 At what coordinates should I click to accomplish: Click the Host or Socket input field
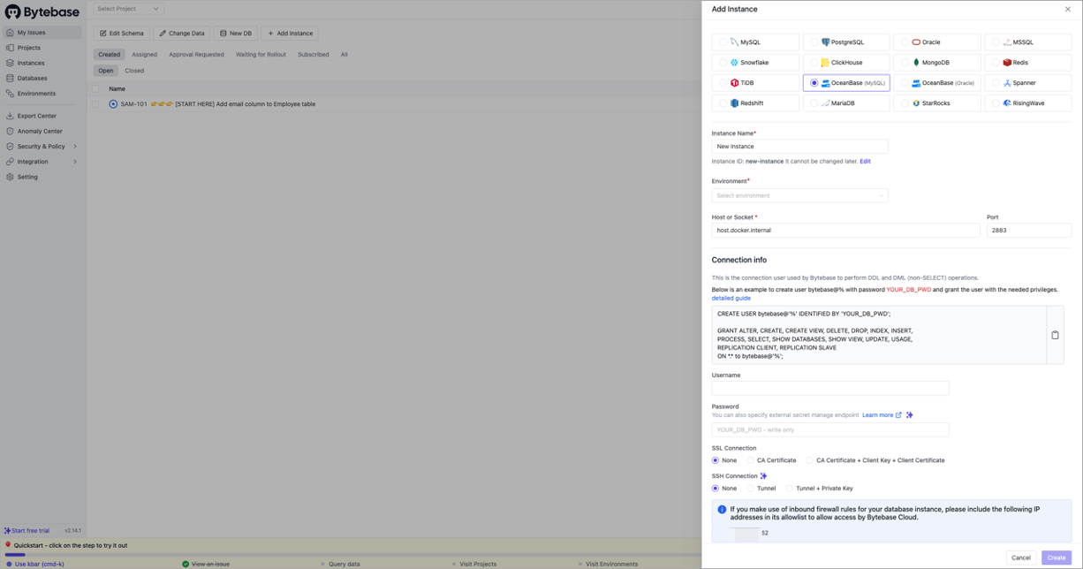[x=845, y=230]
